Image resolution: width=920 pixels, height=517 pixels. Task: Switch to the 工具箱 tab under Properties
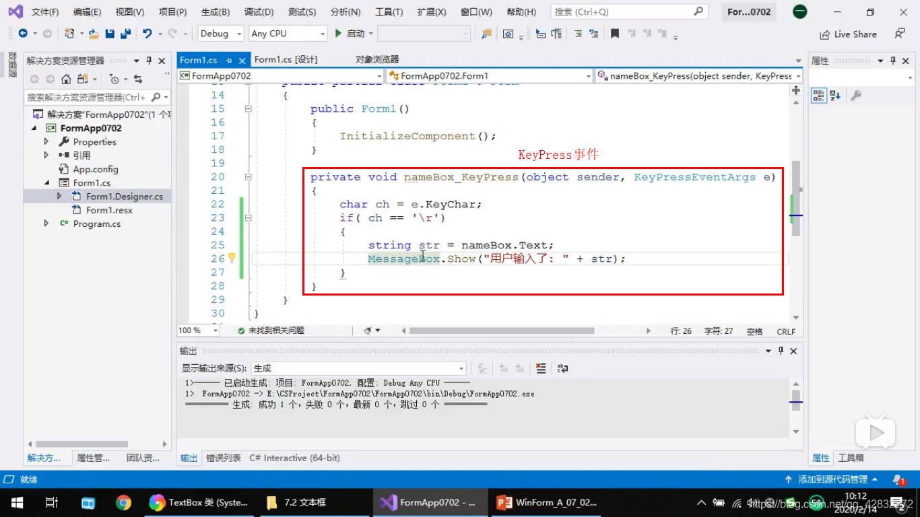(x=851, y=458)
